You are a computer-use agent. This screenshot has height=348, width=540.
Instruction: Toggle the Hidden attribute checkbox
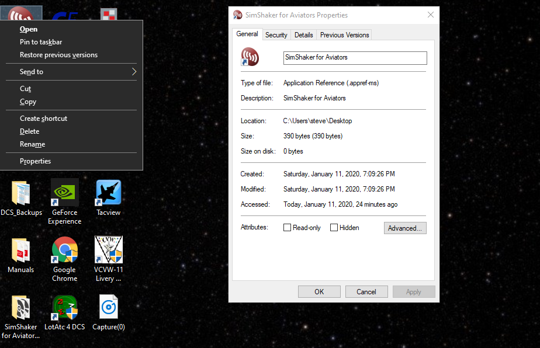point(334,228)
